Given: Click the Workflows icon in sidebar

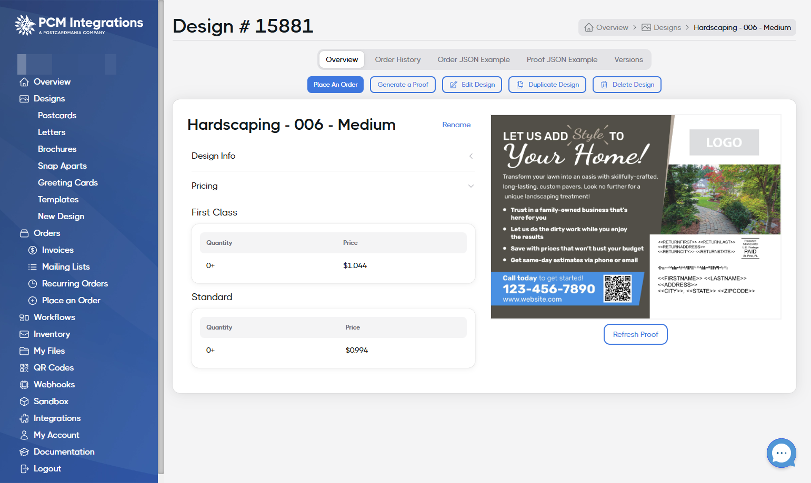Looking at the screenshot, I should click(x=24, y=317).
